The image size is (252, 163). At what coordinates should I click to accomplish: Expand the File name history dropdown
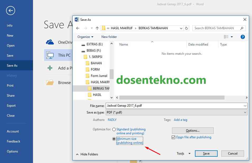click(245, 106)
